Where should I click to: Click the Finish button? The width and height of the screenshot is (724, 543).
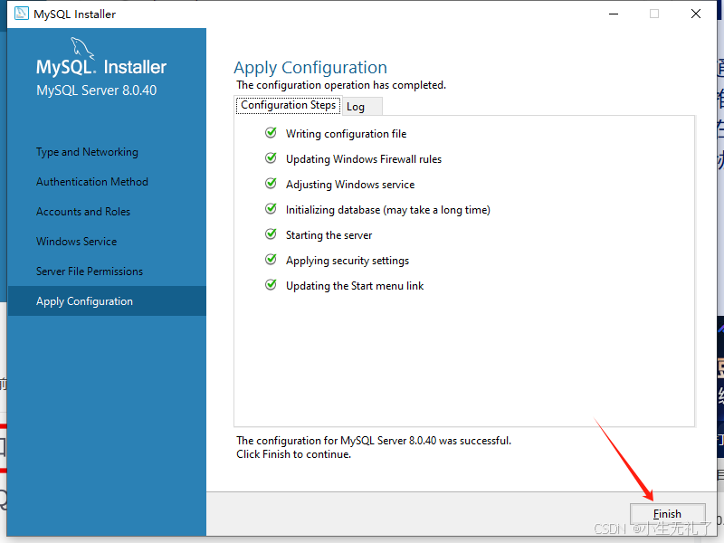pos(667,513)
